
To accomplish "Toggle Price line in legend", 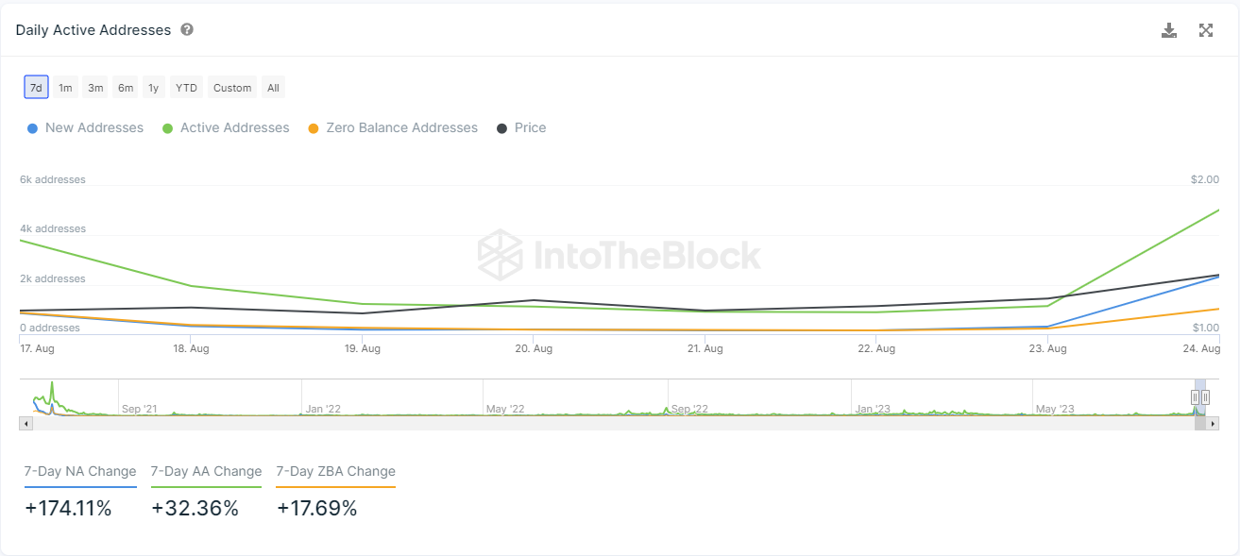I will tap(521, 127).
